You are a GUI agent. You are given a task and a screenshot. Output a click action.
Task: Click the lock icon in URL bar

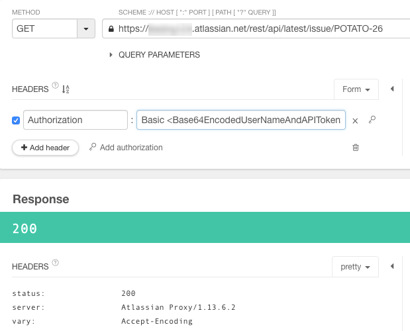point(111,28)
